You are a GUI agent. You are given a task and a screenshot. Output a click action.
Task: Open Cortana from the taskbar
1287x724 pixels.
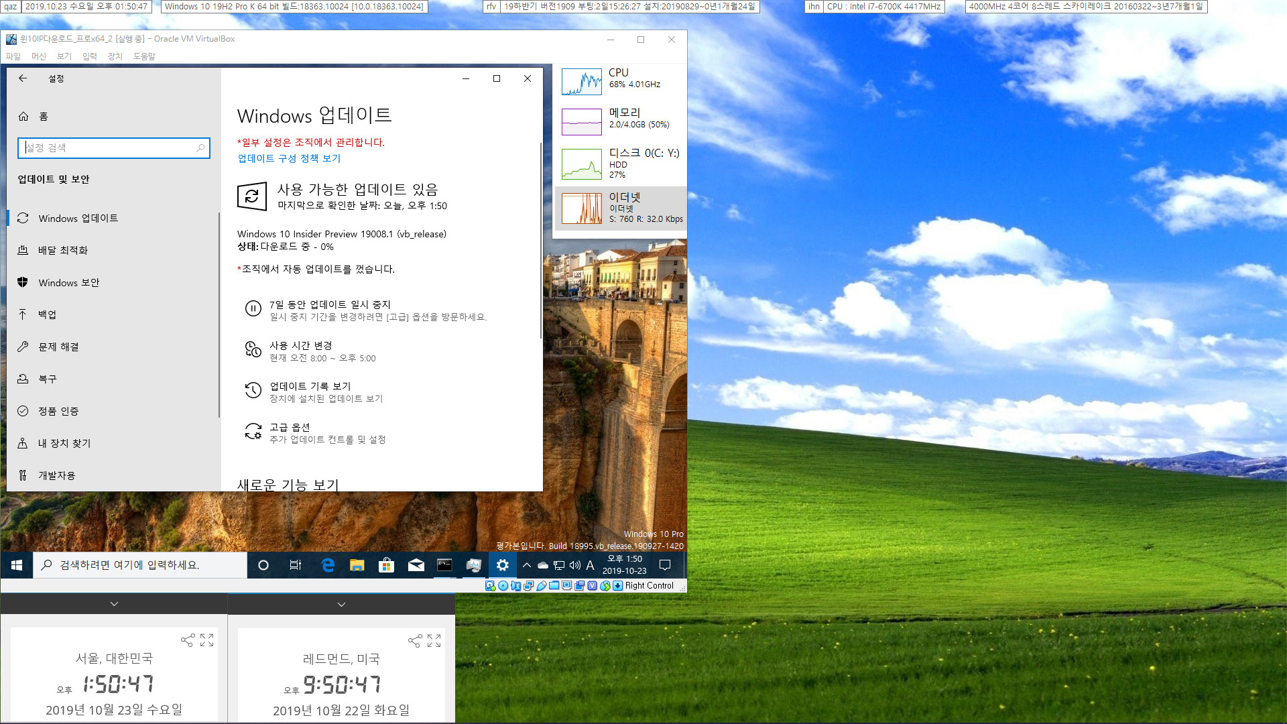pos(263,565)
